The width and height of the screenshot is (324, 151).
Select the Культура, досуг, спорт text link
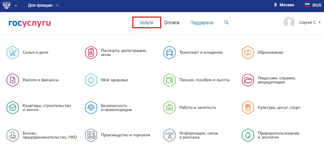279,108
